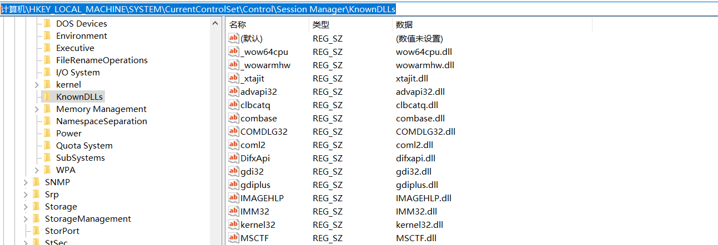Expand the Storage key in tree
The height and width of the screenshot is (245, 718).
[26, 207]
